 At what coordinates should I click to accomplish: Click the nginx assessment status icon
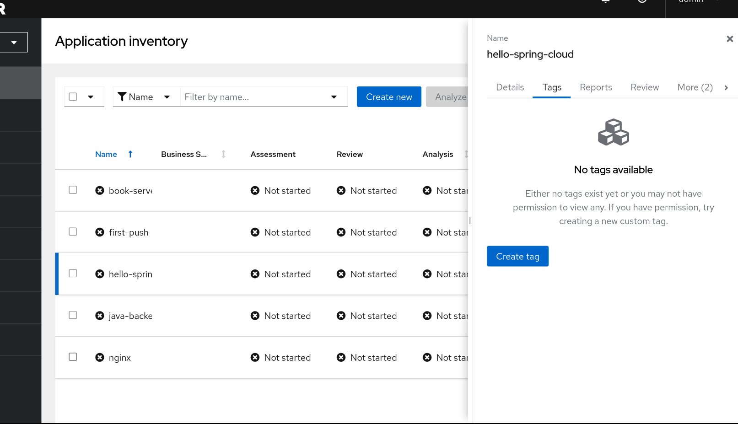click(x=255, y=358)
